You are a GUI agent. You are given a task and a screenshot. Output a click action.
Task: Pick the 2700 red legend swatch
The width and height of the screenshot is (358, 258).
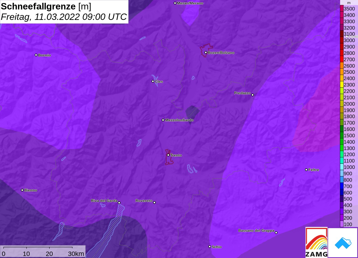(342, 59)
